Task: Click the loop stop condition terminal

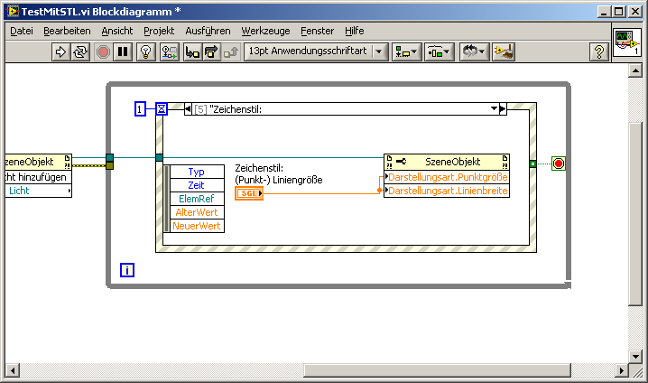Action: click(559, 163)
